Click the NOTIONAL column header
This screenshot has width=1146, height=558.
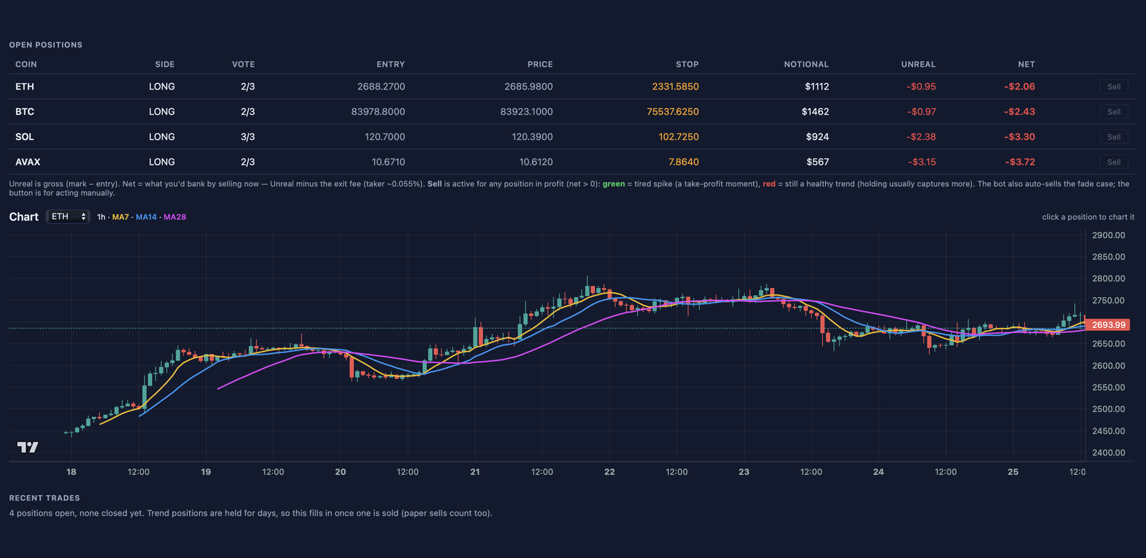[x=806, y=64]
